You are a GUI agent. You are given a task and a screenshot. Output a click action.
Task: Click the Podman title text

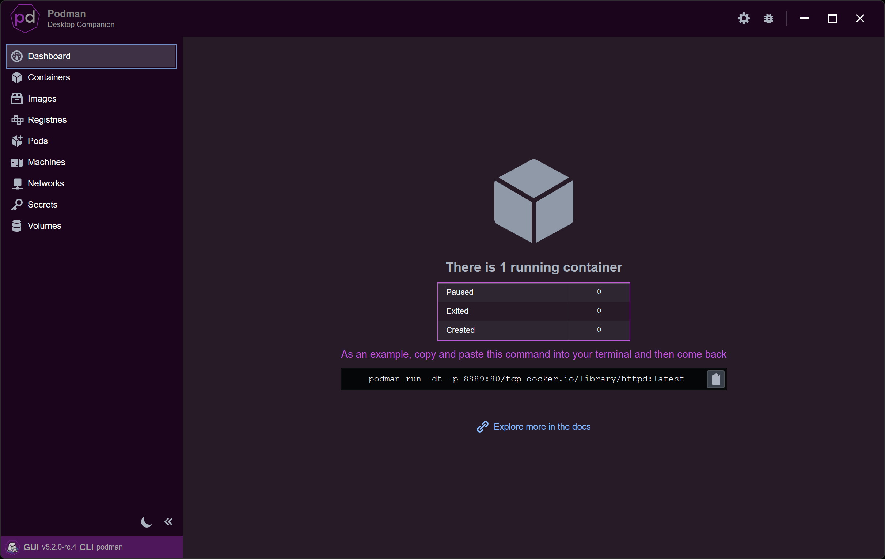pyautogui.click(x=67, y=14)
